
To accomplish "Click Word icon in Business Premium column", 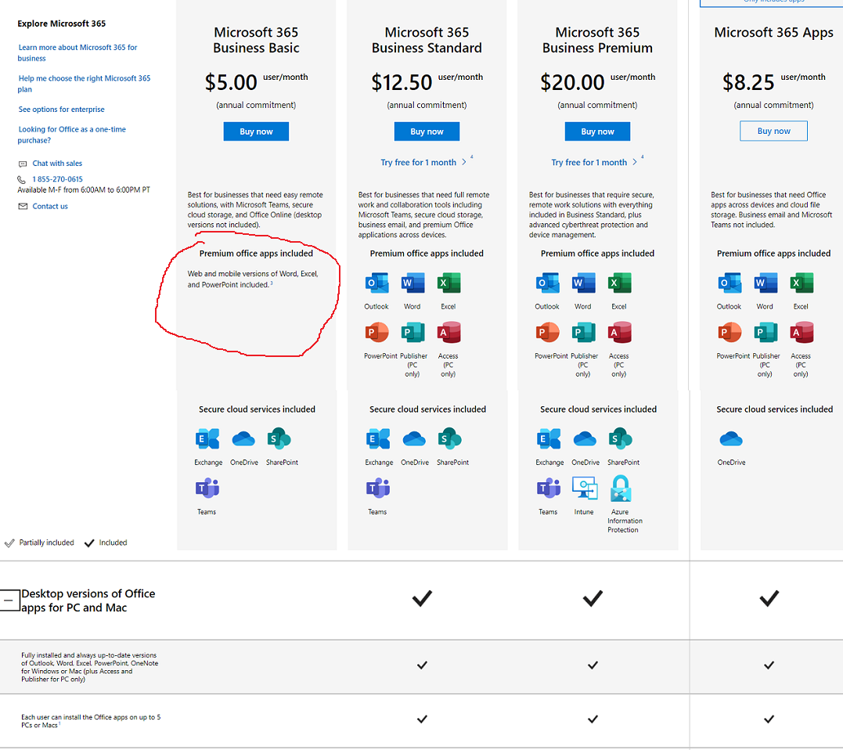I will coord(583,283).
